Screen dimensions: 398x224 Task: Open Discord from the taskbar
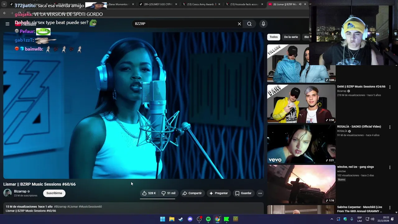(190, 219)
